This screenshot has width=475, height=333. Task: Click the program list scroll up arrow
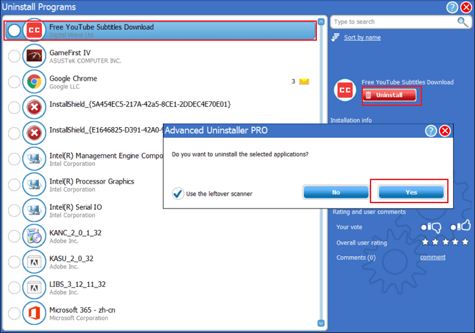tap(321, 22)
